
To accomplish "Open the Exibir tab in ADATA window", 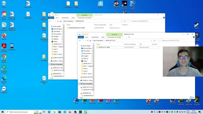I will [x=103, y=37].
